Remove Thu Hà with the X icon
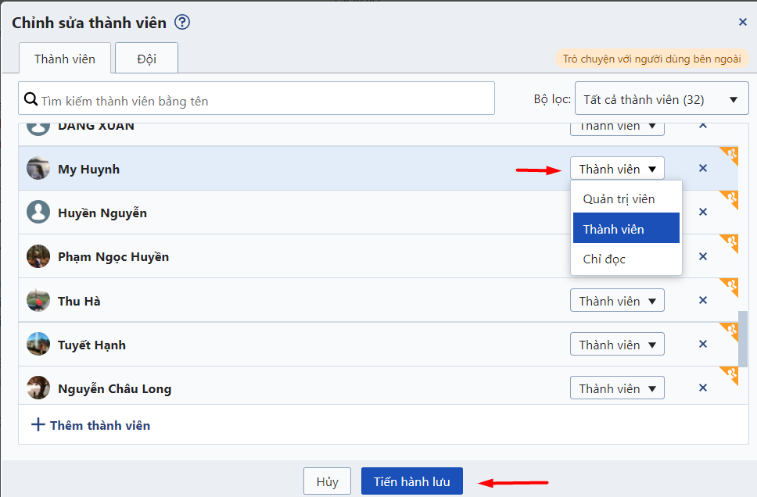Screen dimensions: 757x497 [703, 300]
